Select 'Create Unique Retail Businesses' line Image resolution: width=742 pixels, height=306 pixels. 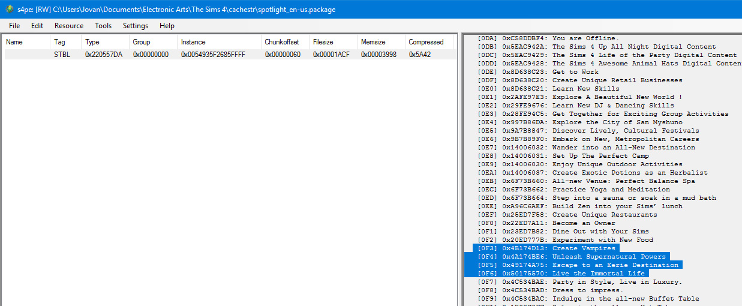(580, 80)
